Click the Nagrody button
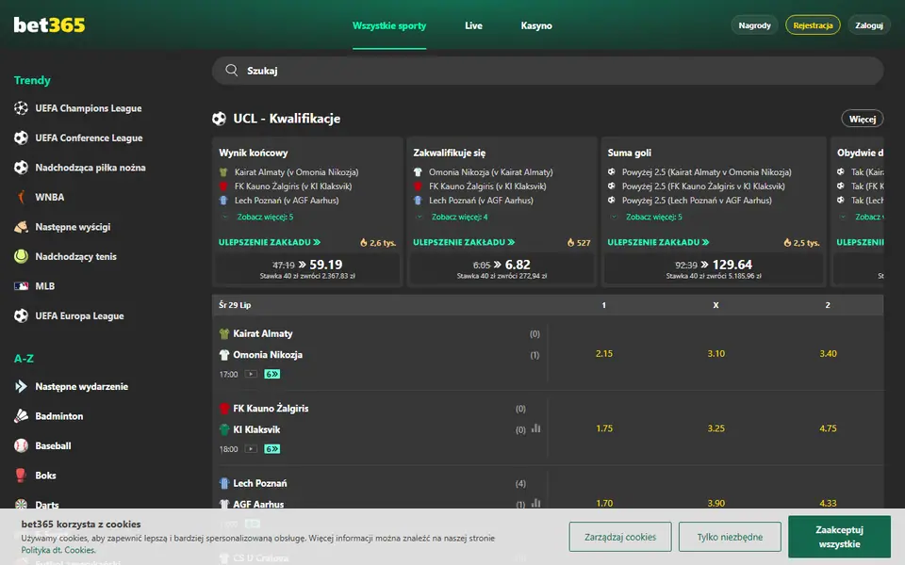Image resolution: width=905 pixels, height=565 pixels. click(x=754, y=25)
